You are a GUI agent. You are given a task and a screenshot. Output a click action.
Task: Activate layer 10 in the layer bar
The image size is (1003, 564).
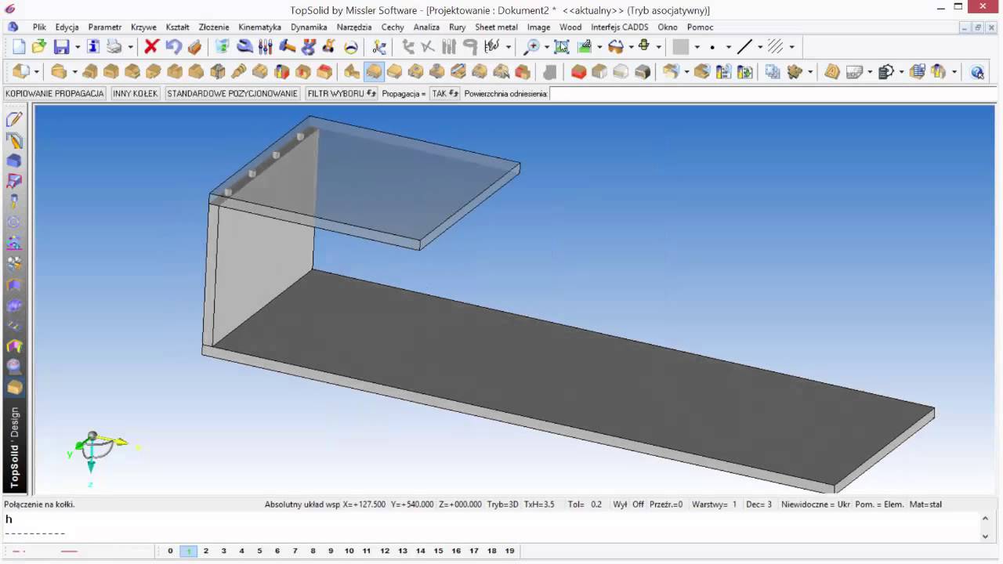point(349,551)
